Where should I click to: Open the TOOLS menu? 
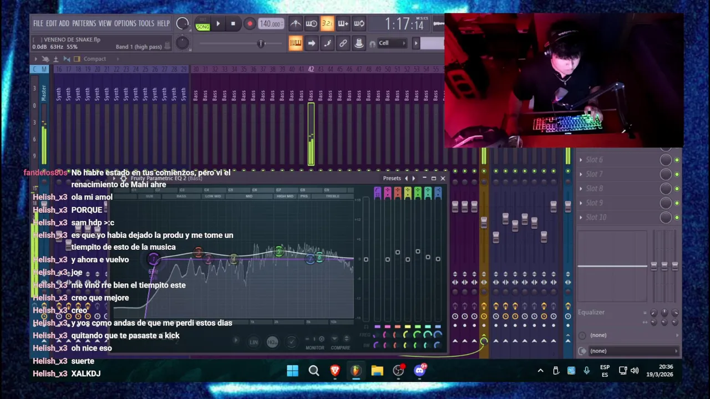tap(146, 24)
